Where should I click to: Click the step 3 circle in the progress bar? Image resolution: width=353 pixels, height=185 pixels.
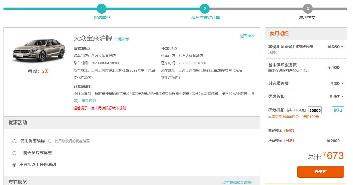point(308,9)
